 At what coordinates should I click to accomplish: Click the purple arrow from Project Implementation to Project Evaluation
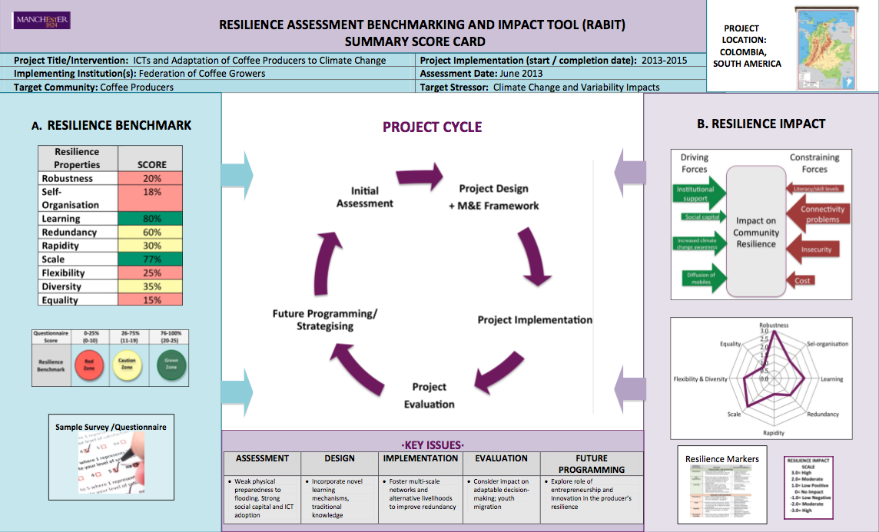click(499, 372)
